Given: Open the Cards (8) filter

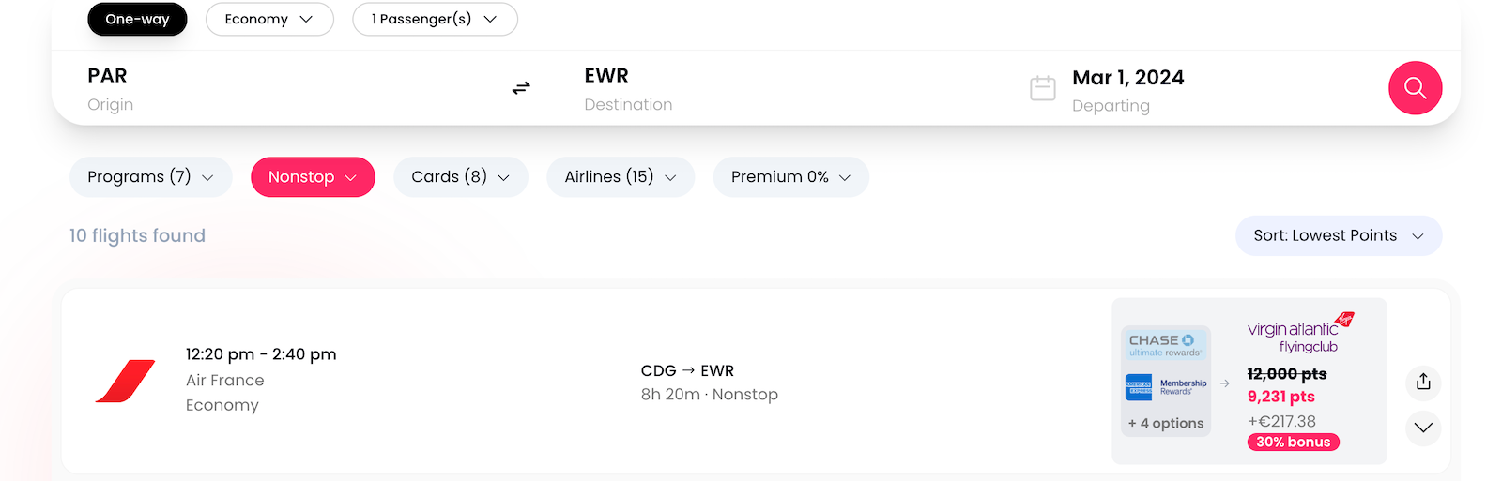Looking at the screenshot, I should 460,177.
